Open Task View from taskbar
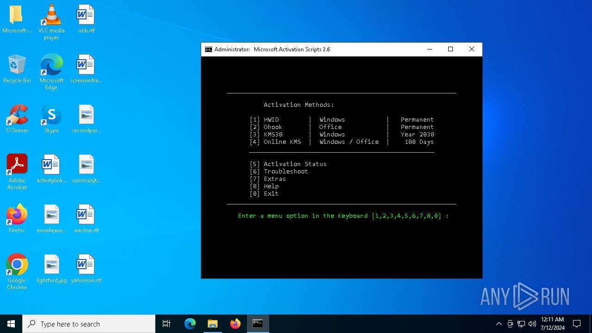 point(166,324)
